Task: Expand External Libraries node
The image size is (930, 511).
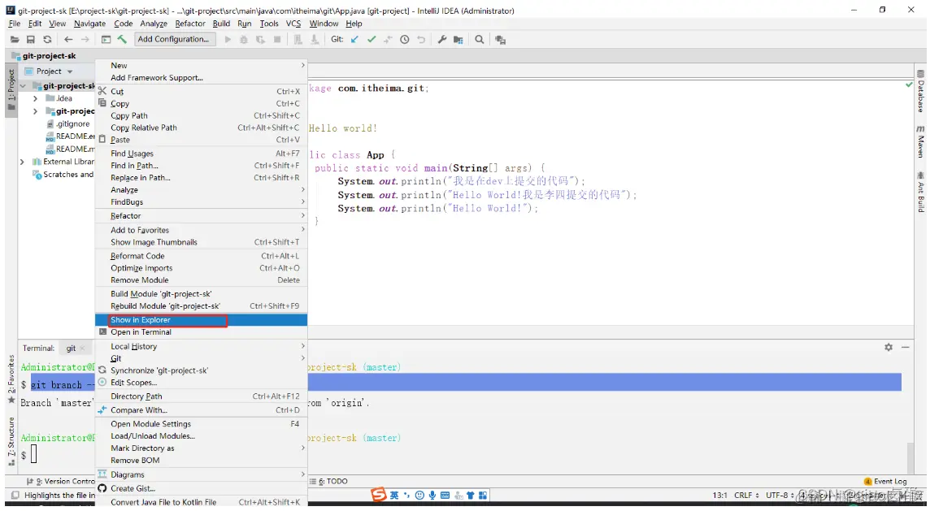Action: click(22, 162)
